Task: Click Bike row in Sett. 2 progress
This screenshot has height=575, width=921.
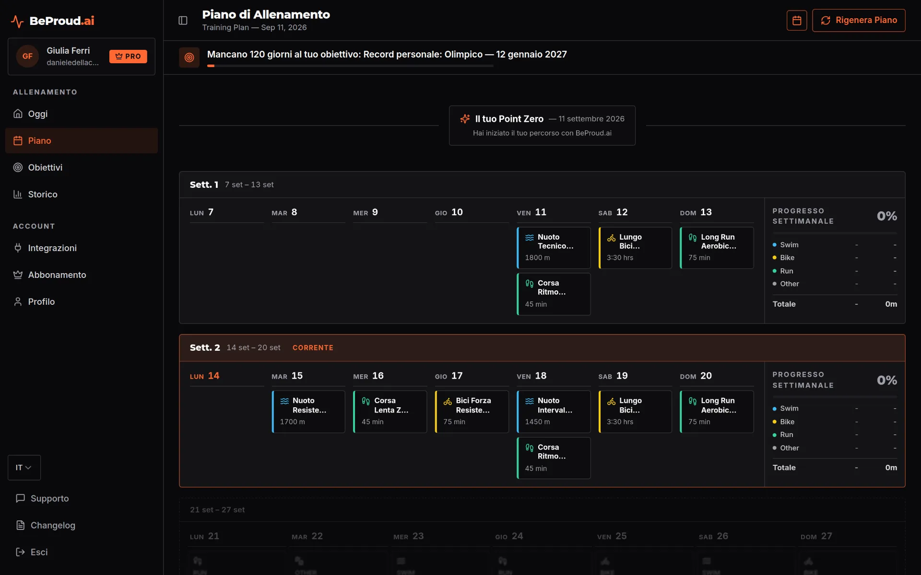Action: click(834, 422)
